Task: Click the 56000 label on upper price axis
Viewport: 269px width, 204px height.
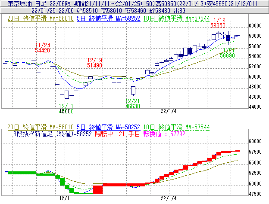Action: tap(255, 46)
